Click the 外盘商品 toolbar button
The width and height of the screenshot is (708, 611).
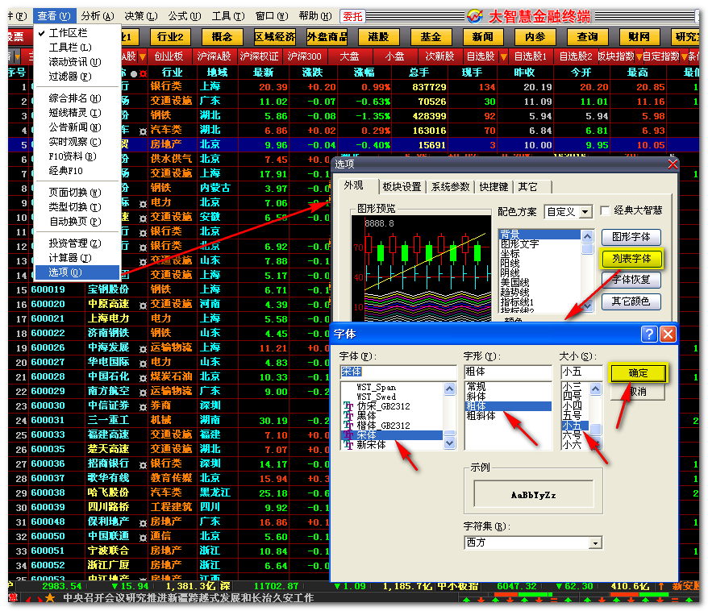point(327,37)
